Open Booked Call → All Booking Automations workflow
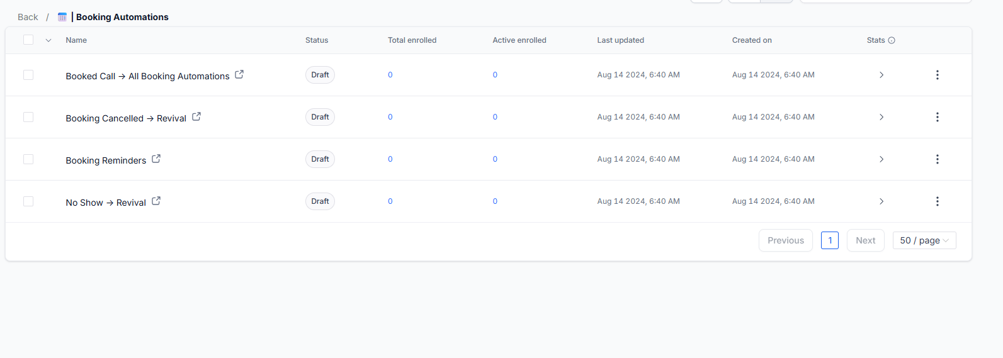 pyautogui.click(x=147, y=76)
